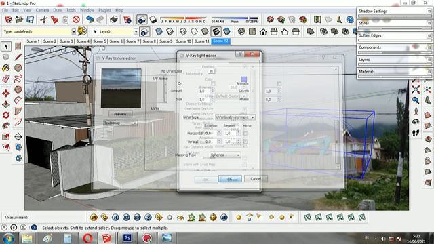Click the red Erase circle-X icon

tap(76, 20)
